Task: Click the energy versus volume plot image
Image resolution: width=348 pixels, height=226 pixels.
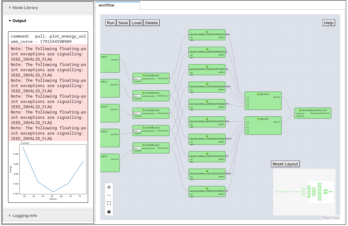Action: (x=48, y=172)
